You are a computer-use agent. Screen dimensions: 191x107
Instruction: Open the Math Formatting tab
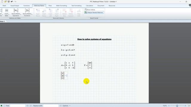pos(61,6)
